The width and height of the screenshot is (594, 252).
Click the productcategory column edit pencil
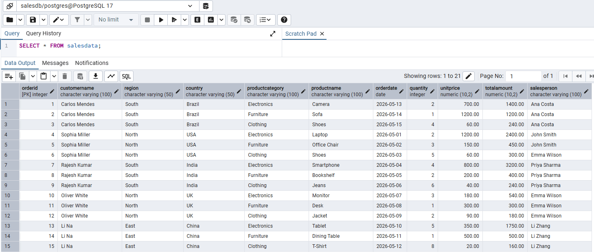(x=303, y=91)
